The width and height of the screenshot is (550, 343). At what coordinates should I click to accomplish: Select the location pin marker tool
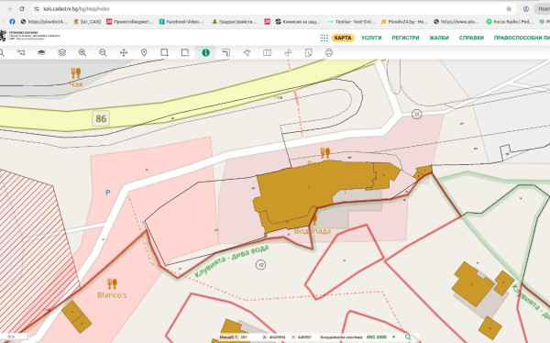[x=144, y=52]
